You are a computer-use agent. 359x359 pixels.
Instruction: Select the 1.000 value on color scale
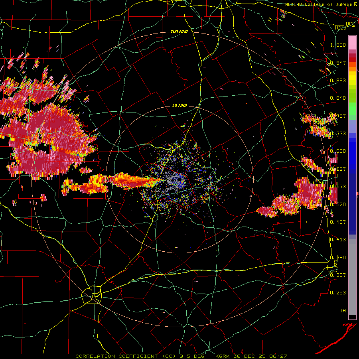338,45
